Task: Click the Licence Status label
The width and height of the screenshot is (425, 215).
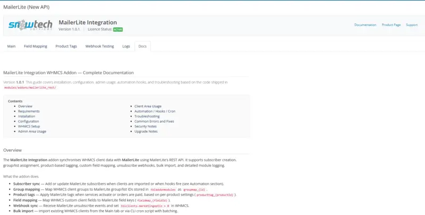Action: click(100, 29)
